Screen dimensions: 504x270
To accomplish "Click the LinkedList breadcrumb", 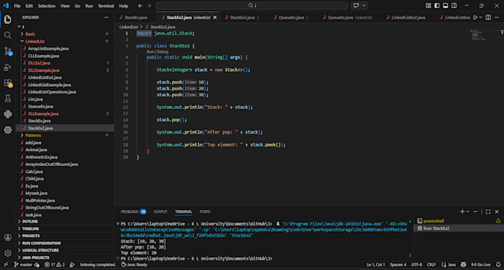I will point(128,27).
